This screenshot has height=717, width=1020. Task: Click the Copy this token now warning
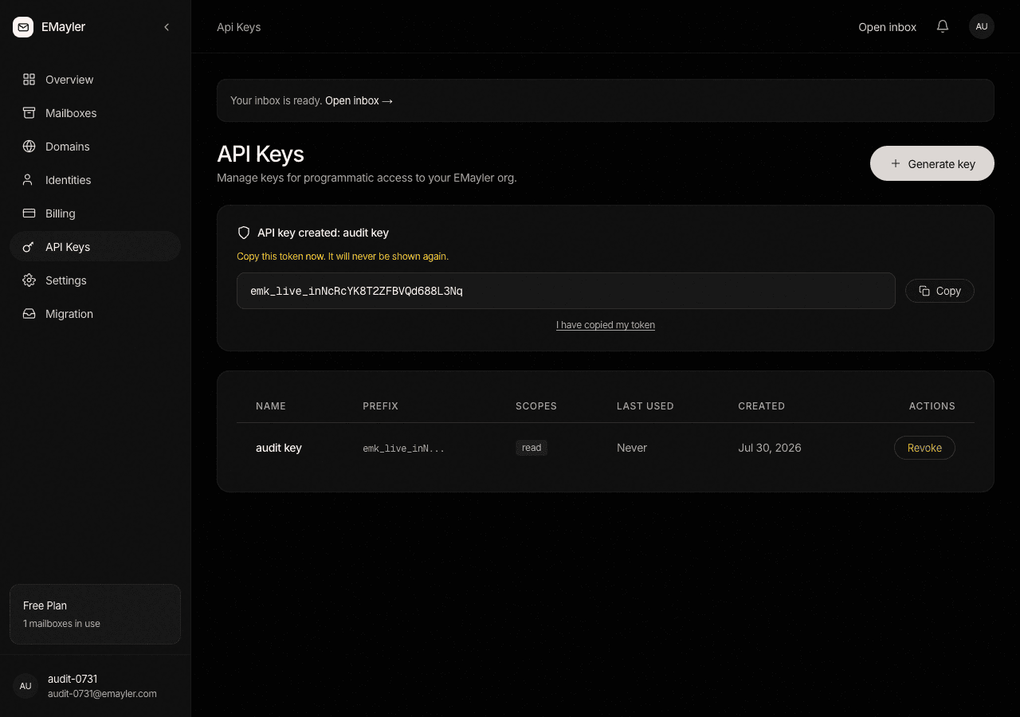(x=343, y=257)
